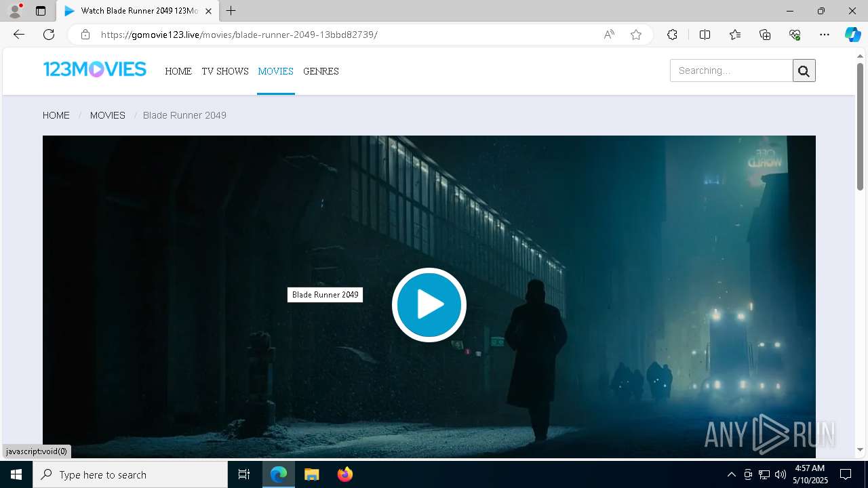Screen dimensions: 868x488
Task: Open Settings and more menu
Action: (x=825, y=35)
